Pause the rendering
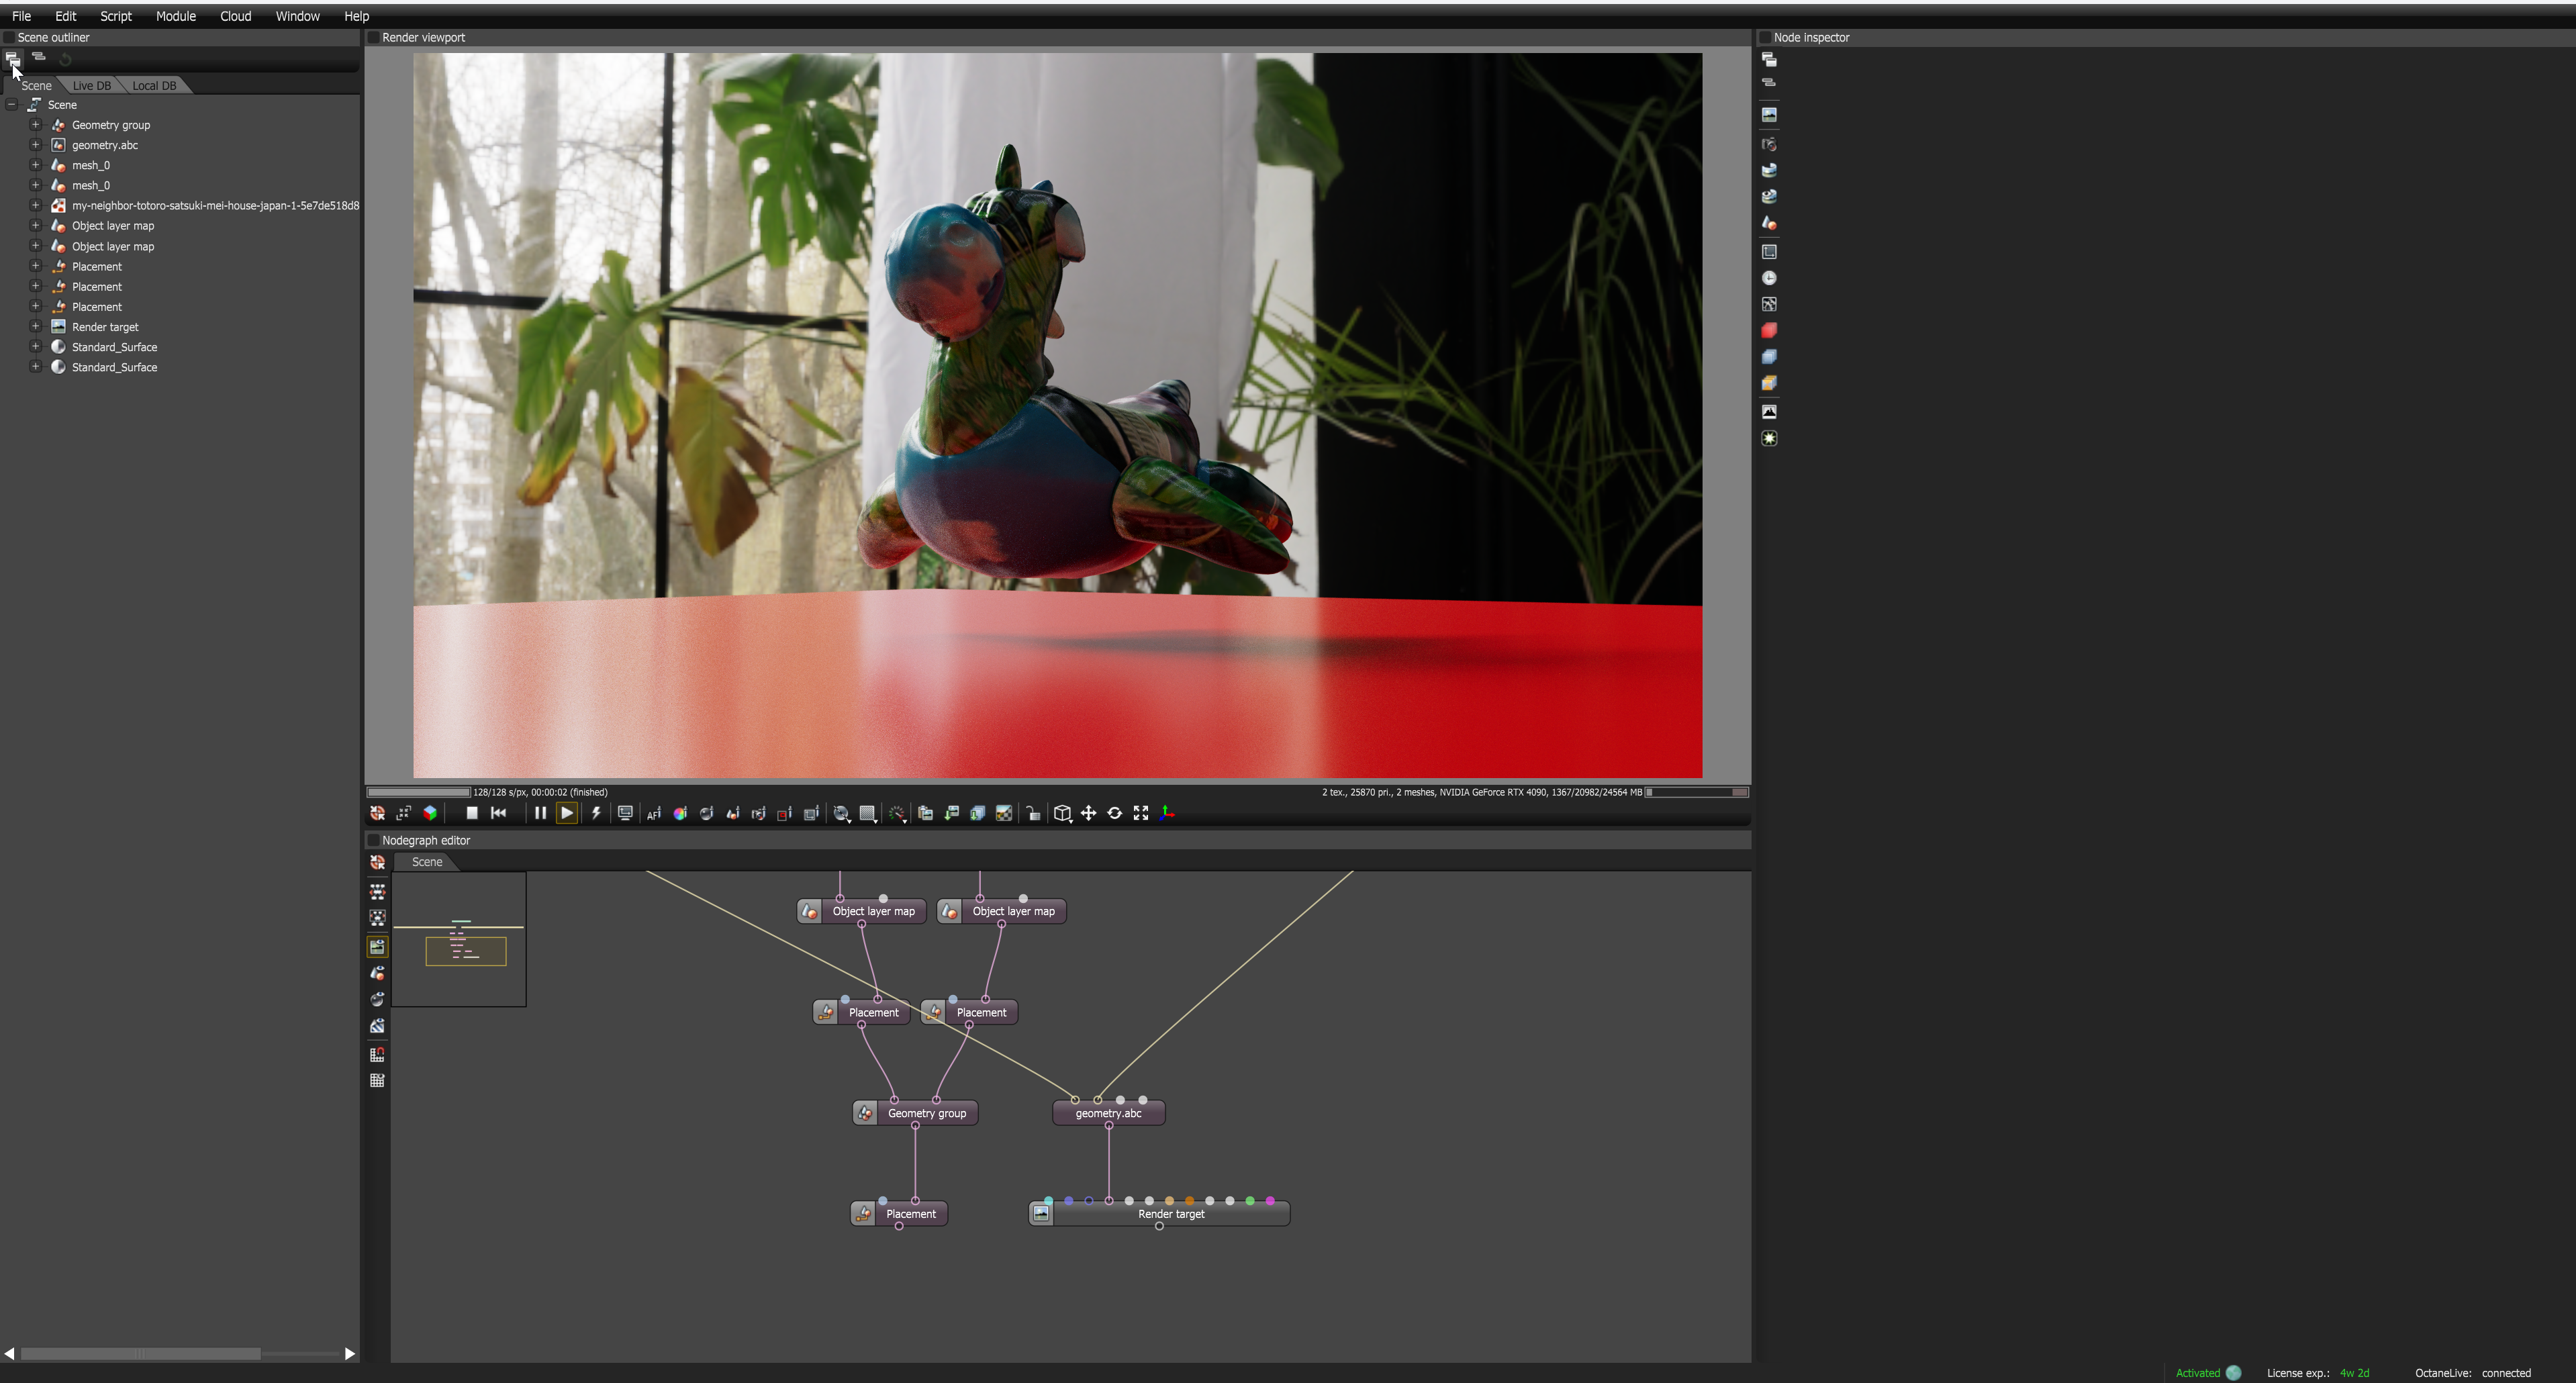This screenshot has height=1383, width=2576. tap(540, 813)
